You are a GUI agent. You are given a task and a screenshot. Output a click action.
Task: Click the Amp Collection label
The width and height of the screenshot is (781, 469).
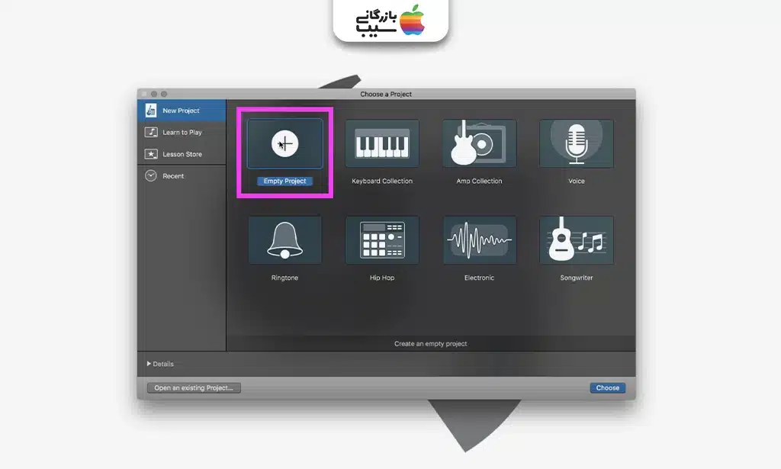pos(479,181)
